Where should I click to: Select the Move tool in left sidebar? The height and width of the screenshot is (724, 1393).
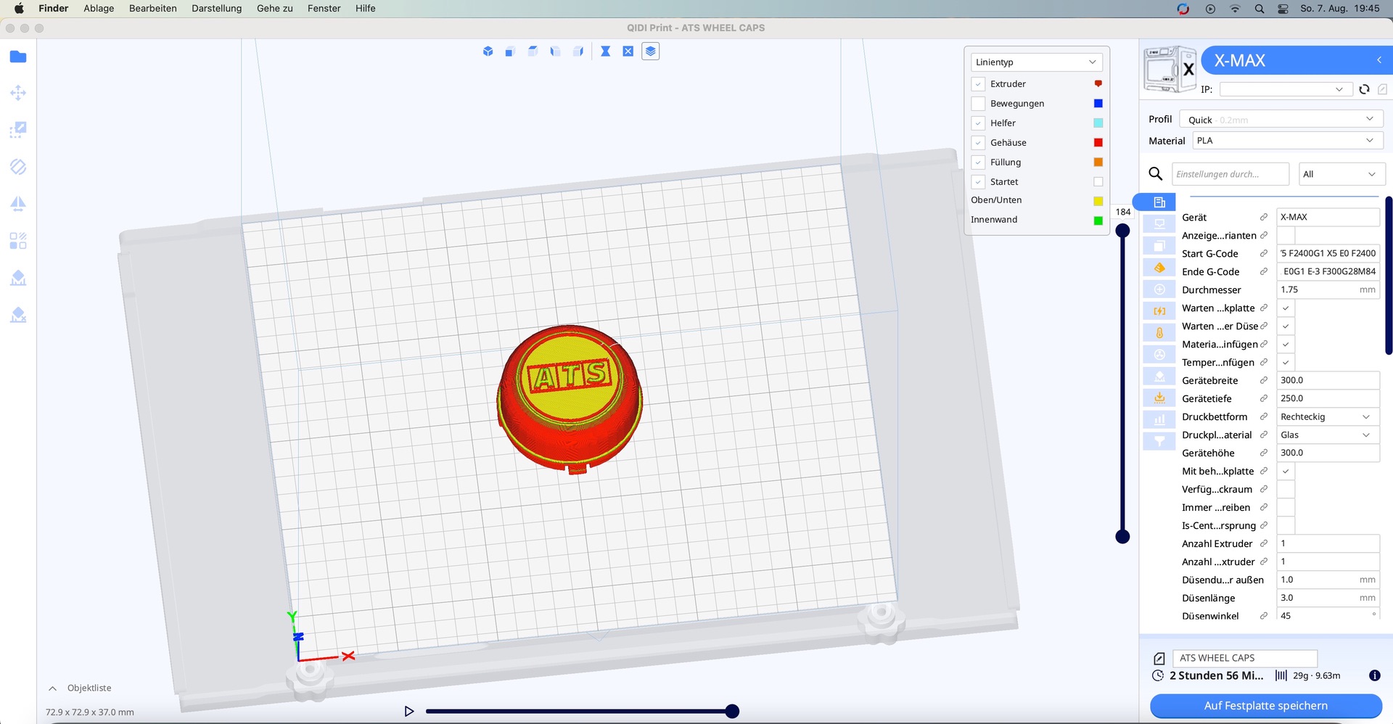pyautogui.click(x=18, y=93)
